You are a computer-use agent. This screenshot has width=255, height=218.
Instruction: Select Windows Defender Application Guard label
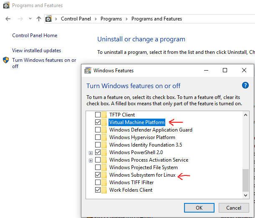tap(151, 129)
